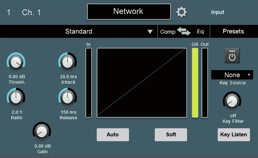Click channel number 1 at top left

coord(9,13)
